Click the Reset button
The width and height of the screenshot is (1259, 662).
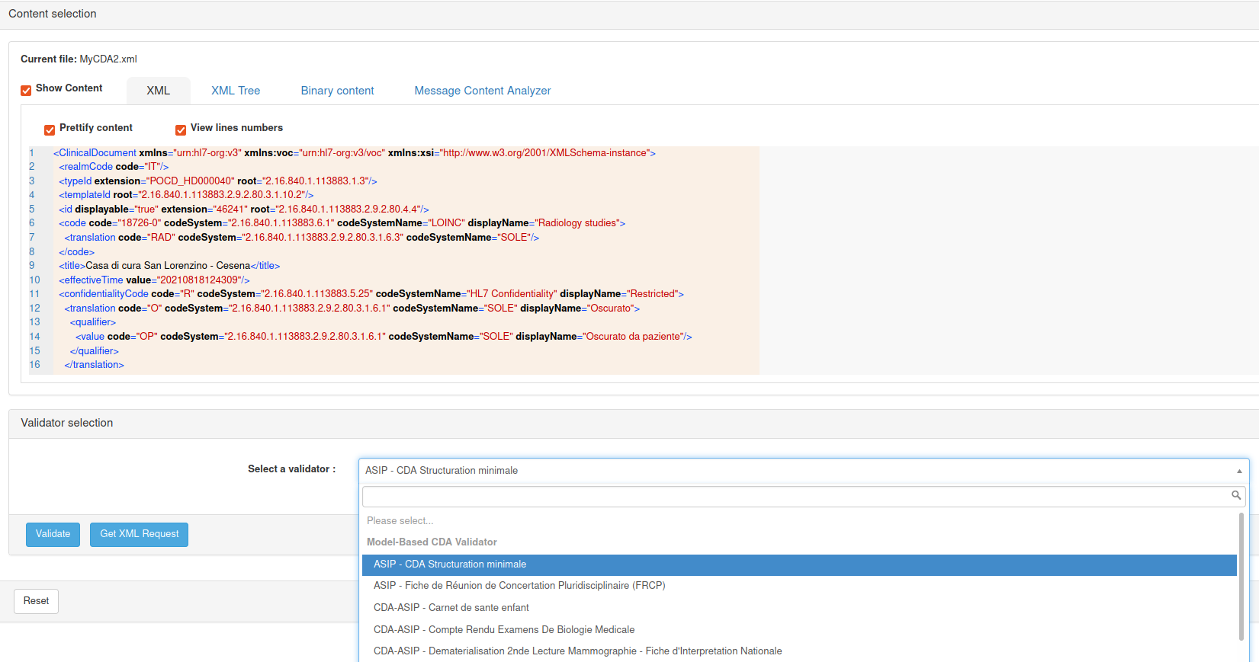tap(36, 601)
